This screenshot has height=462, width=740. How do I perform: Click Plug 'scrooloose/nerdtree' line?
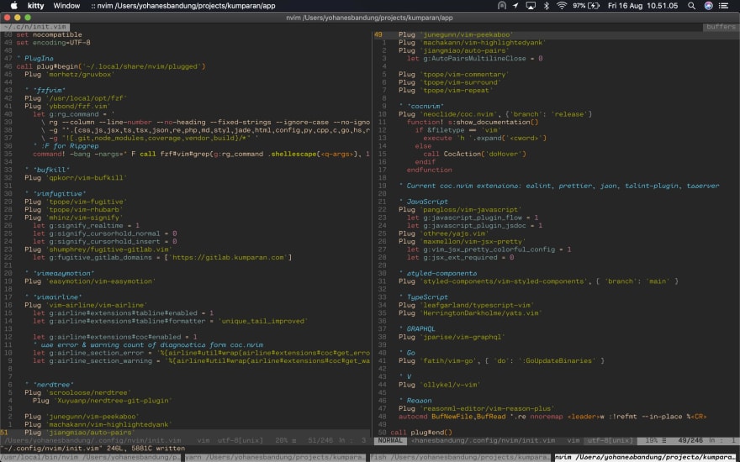click(78, 393)
